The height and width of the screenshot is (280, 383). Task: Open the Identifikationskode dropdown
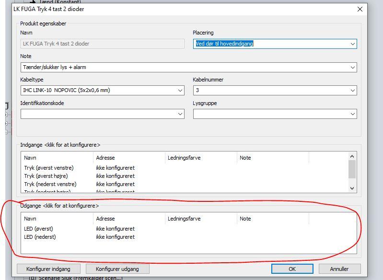point(180,114)
